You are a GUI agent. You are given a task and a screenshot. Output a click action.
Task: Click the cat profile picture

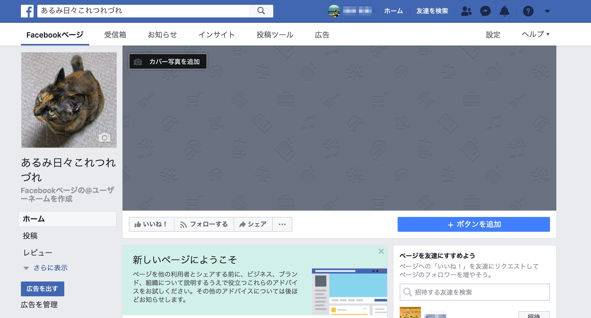tap(69, 100)
